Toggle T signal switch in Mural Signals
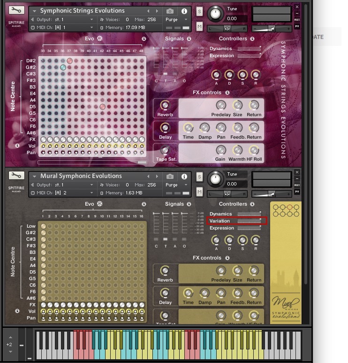 click(165, 239)
